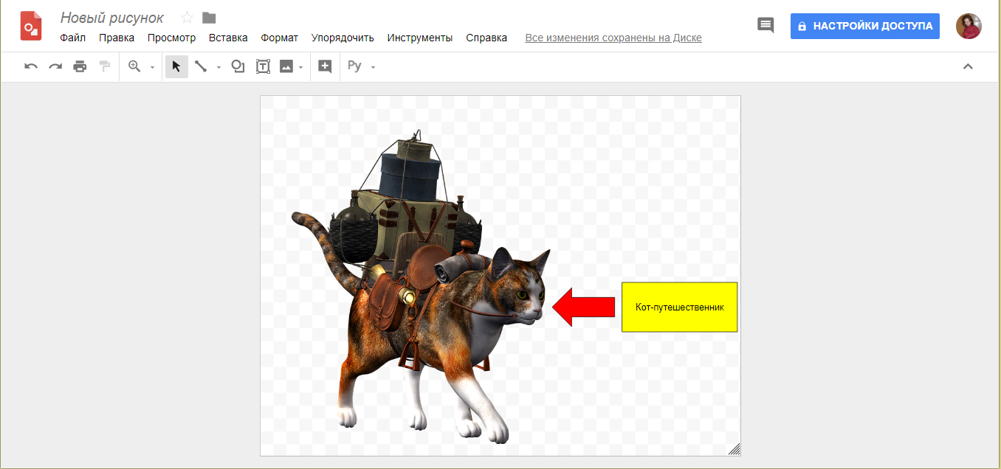Click the Undo icon

pos(30,66)
